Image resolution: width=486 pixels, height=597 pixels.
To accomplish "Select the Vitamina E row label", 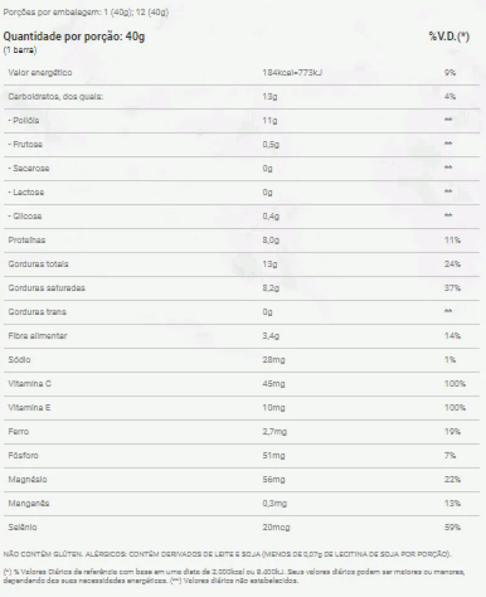I will coord(29,408).
